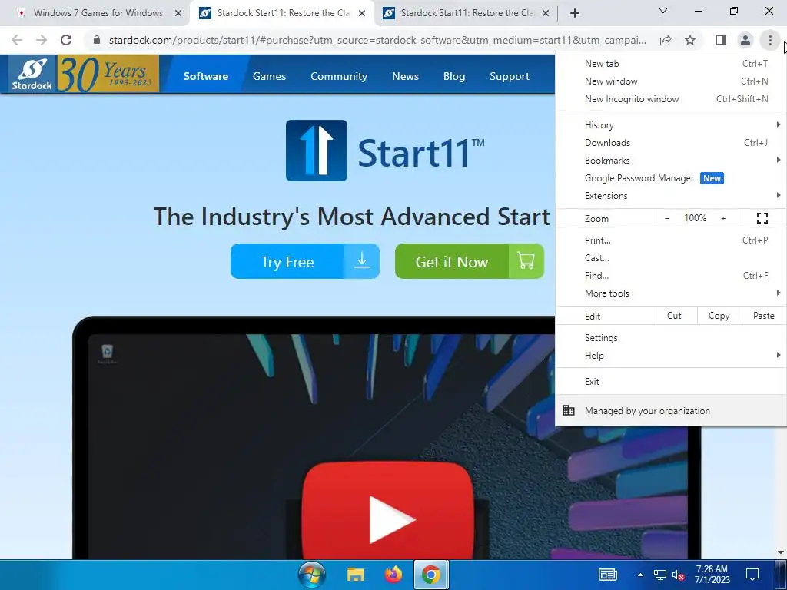Click the Stardock logo
Image resolution: width=787 pixels, height=590 pixels.
pyautogui.click(x=32, y=75)
